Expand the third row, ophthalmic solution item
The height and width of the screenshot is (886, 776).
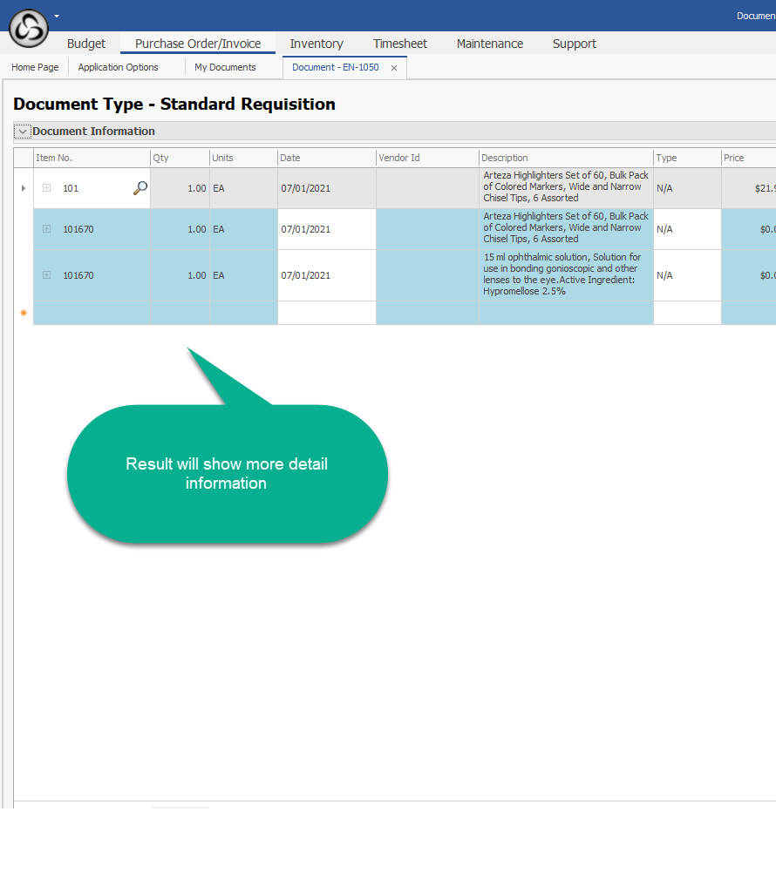(47, 275)
